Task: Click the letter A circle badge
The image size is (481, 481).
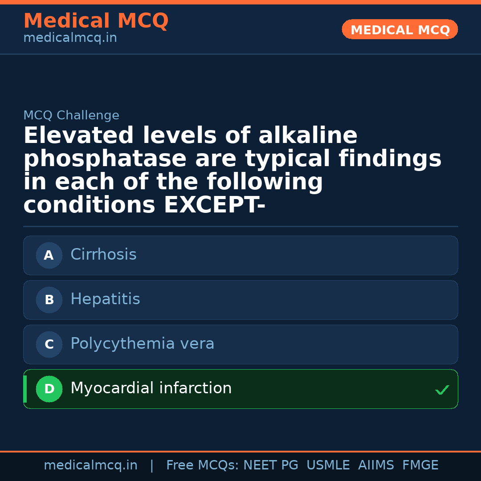Action: pos(49,255)
